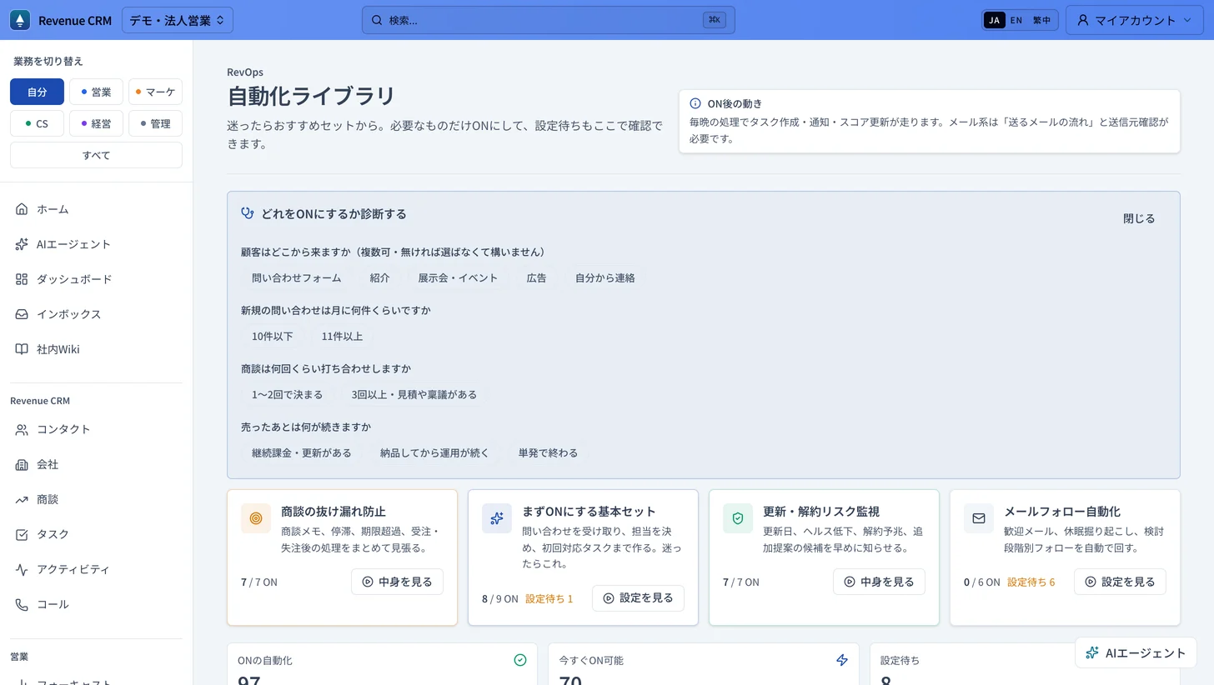Screen dimensions: 1214x685
Task: Select the 問い合わせフォーム option chip
Action: click(x=297, y=278)
